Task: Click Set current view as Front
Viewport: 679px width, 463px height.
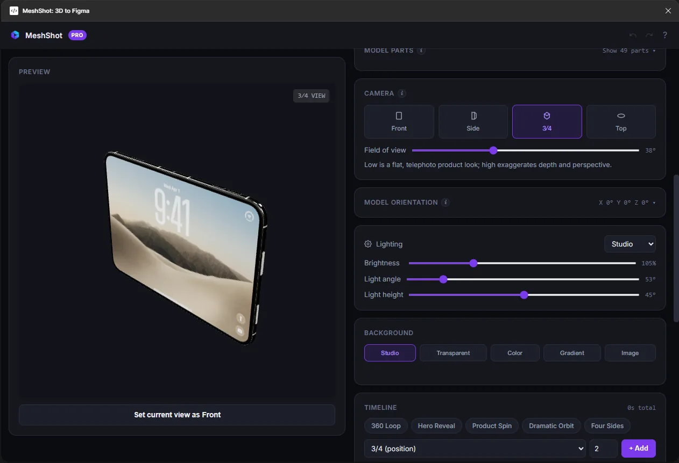Action: coord(177,415)
